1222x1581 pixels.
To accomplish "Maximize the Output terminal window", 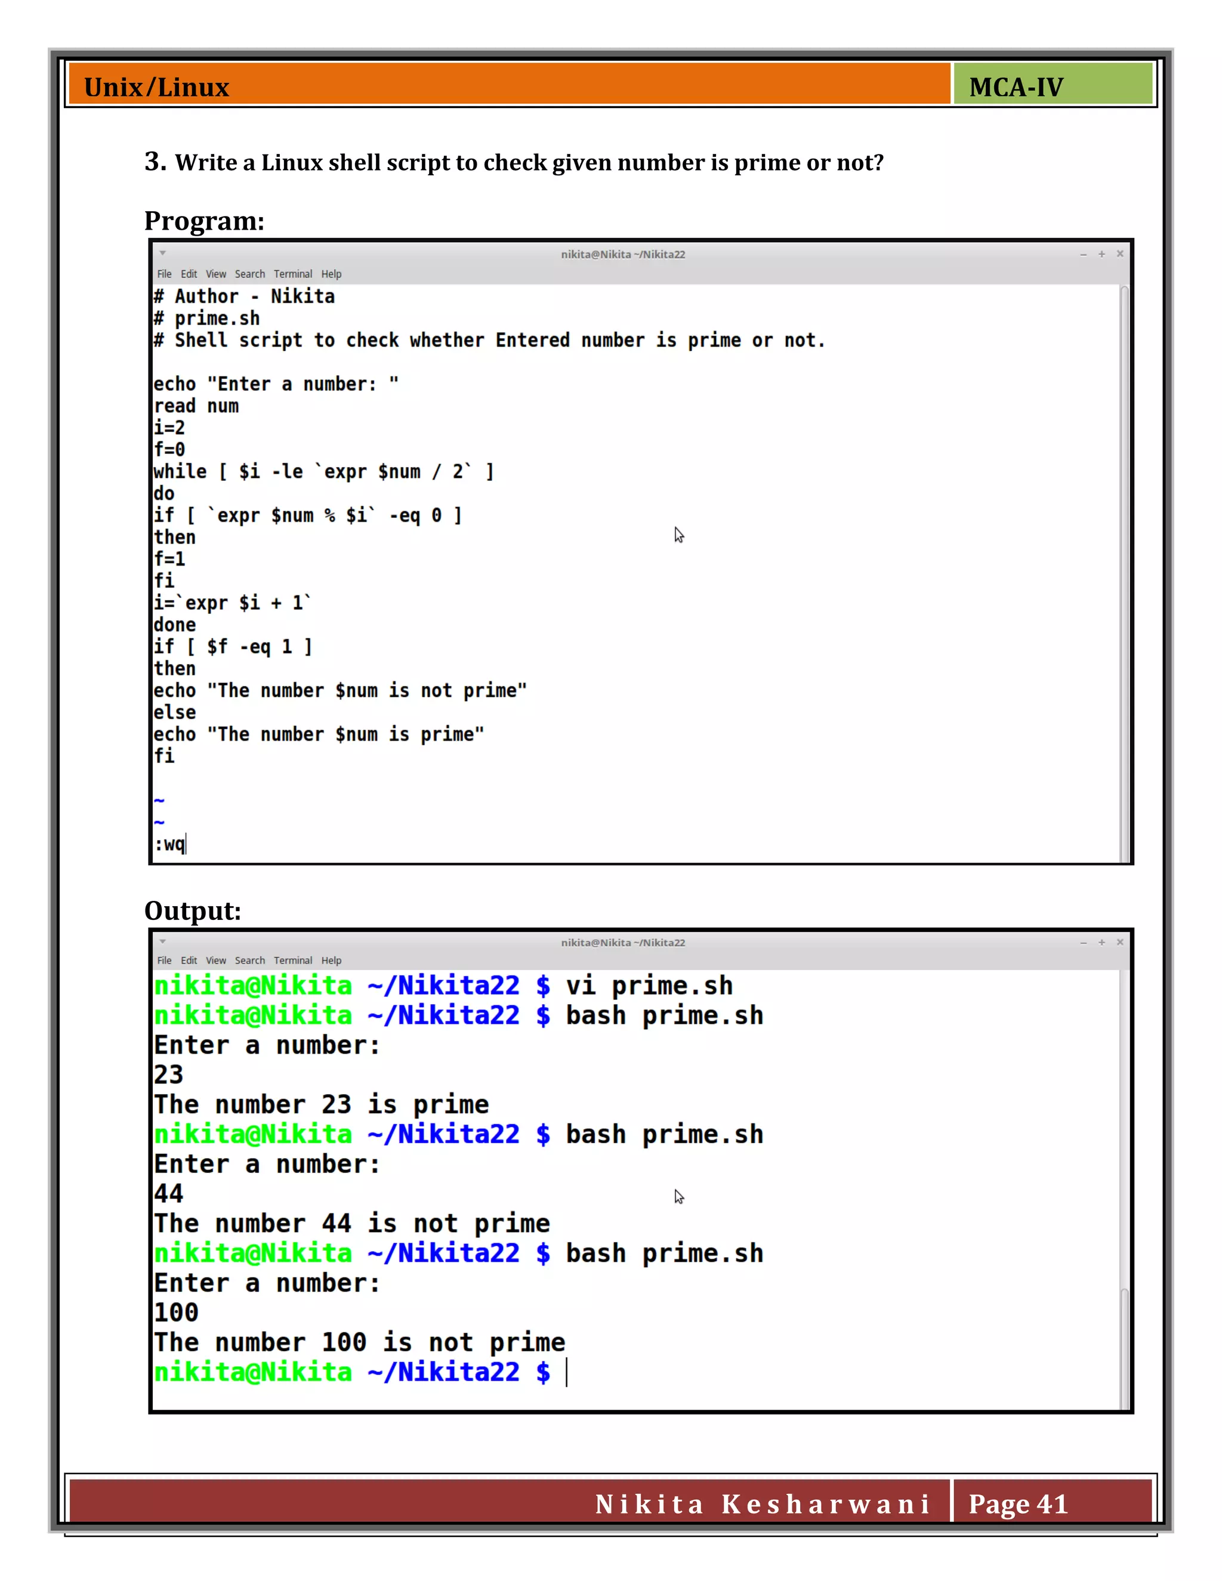I will click(x=1102, y=943).
